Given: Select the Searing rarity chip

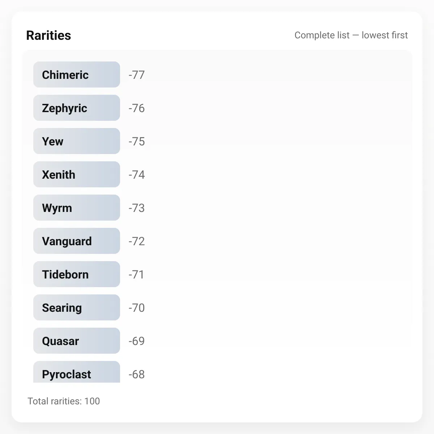Looking at the screenshot, I should (77, 307).
